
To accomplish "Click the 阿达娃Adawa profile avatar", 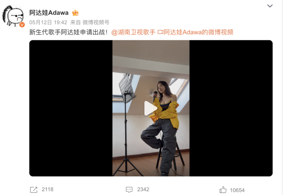I will coord(13,16).
